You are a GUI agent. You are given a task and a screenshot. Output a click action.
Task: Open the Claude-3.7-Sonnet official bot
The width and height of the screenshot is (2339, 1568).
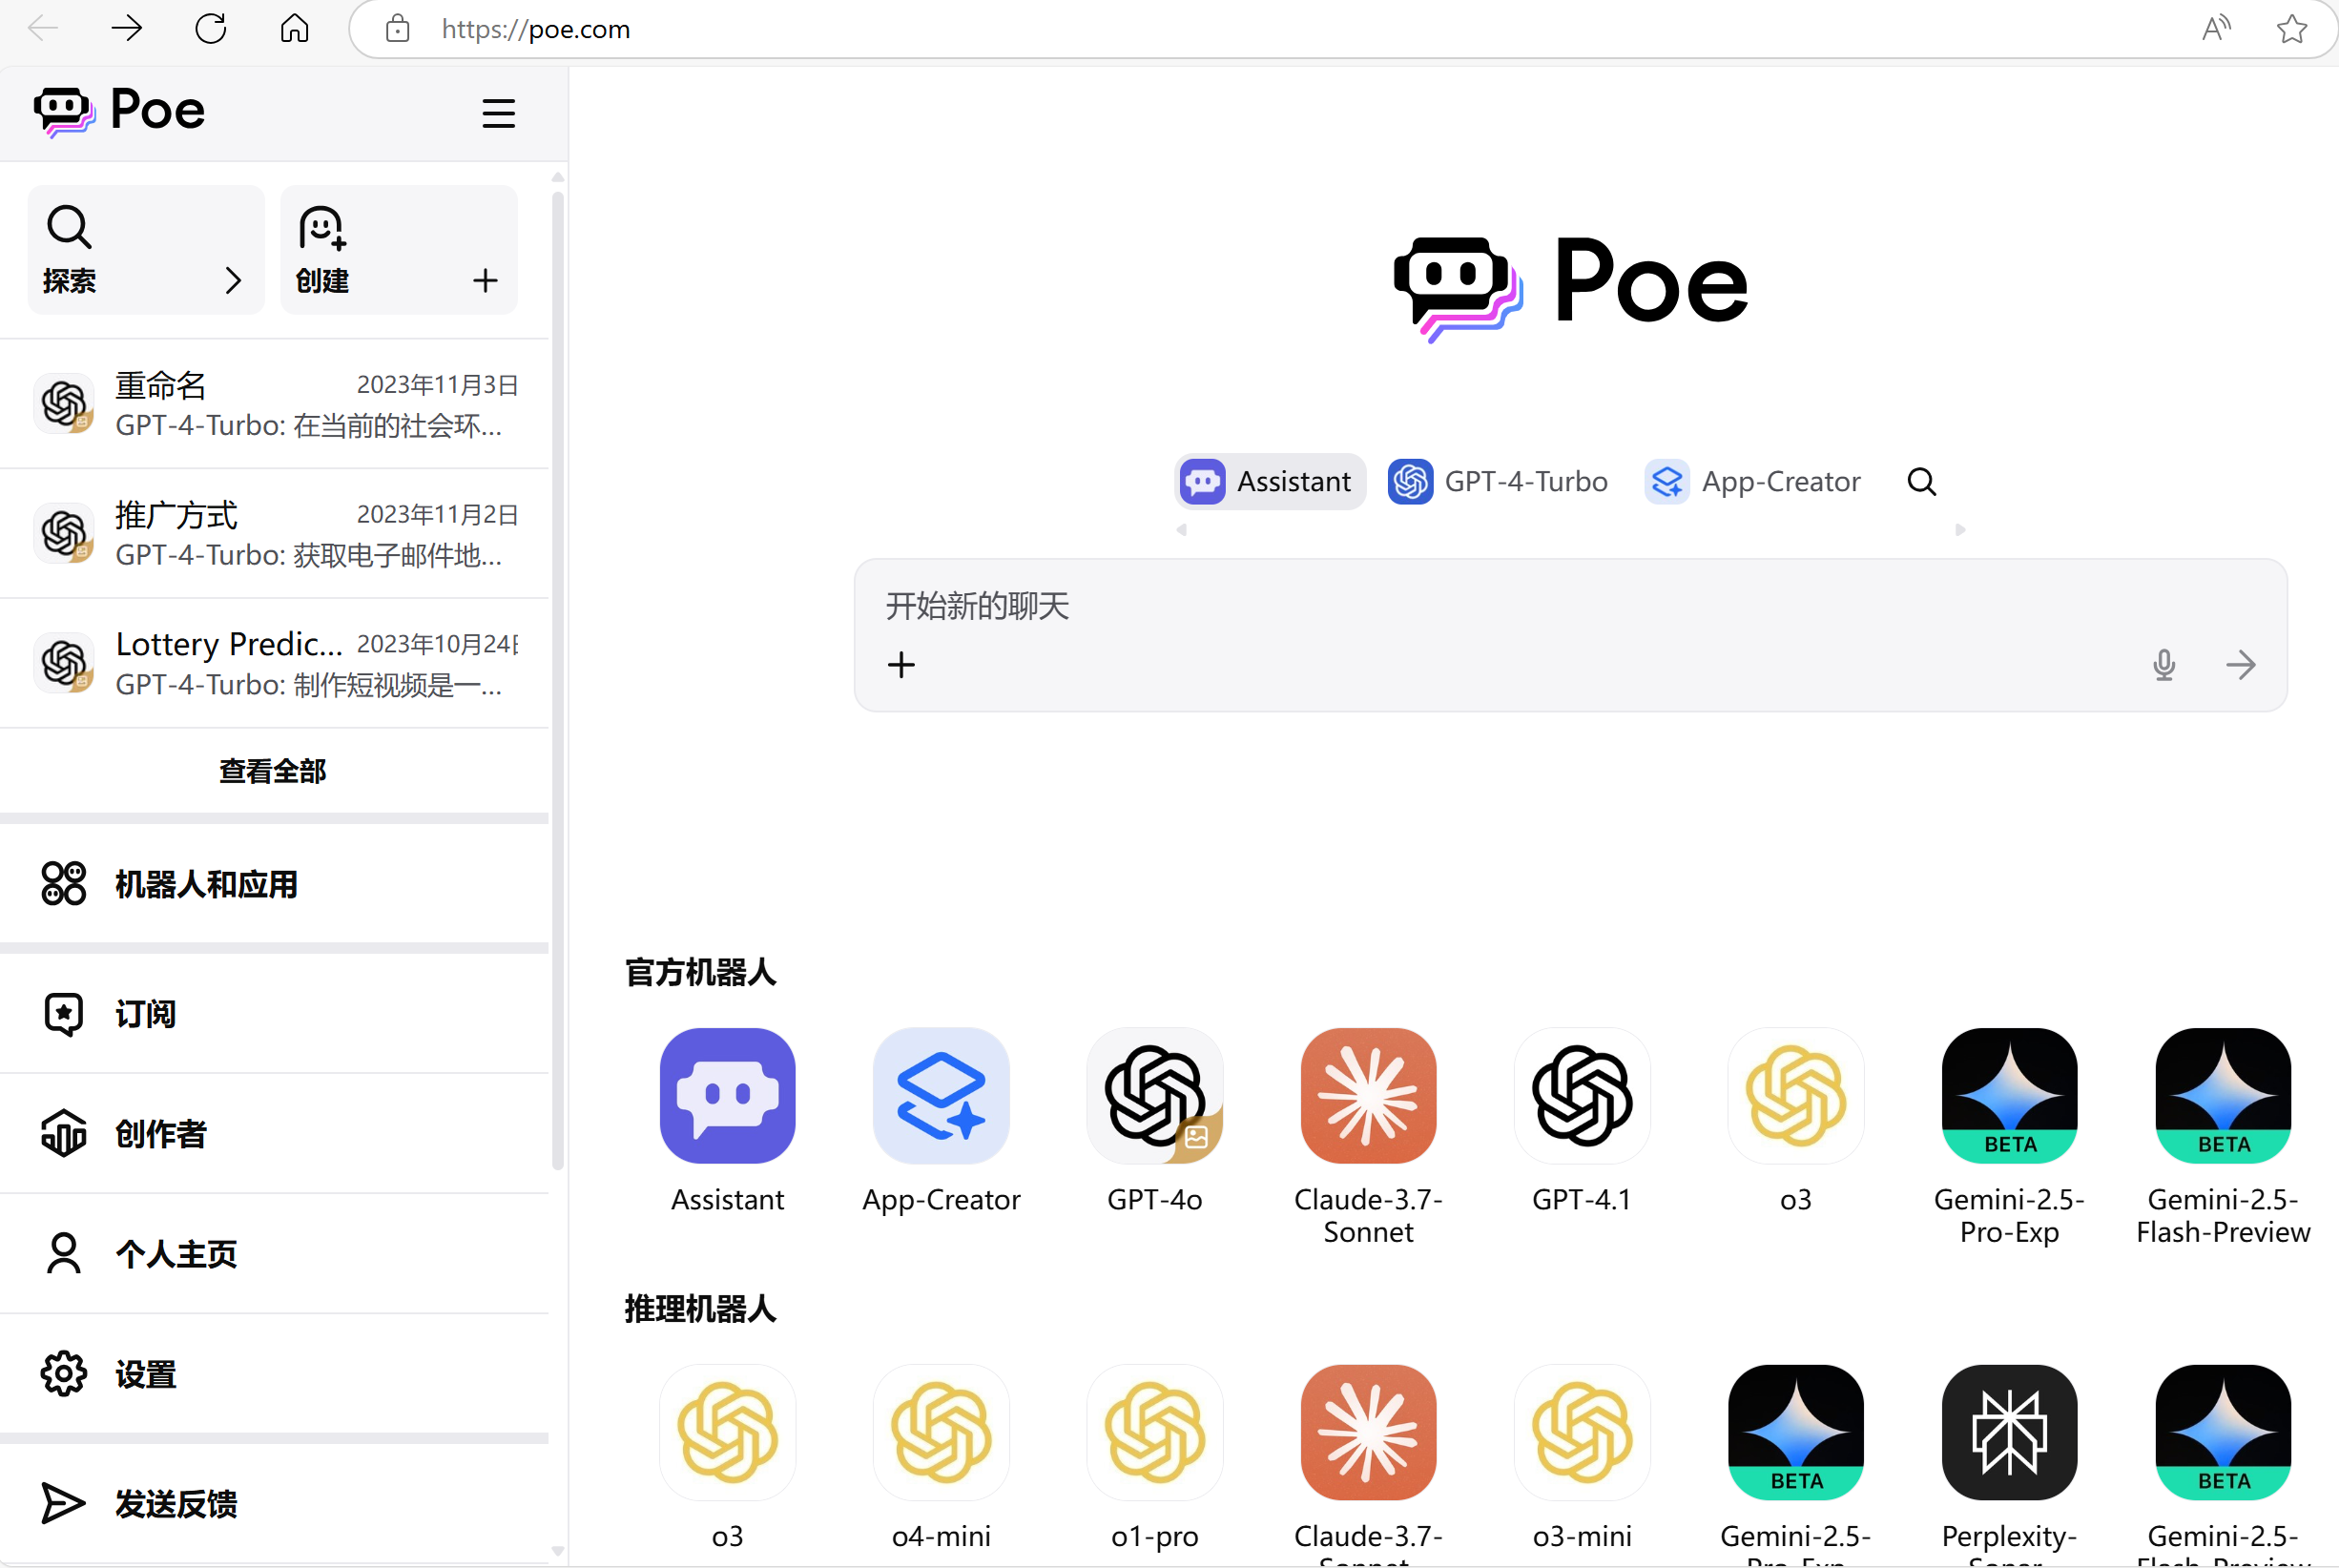coord(1368,1096)
